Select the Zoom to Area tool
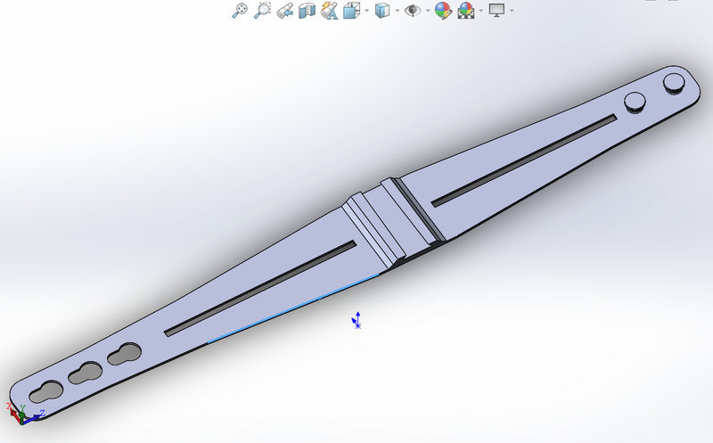Screen dimensions: 713x443 pyautogui.click(x=262, y=10)
